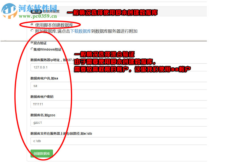Click the 数据库配置 header label
The image size is (227, 163).
coord(52,12)
